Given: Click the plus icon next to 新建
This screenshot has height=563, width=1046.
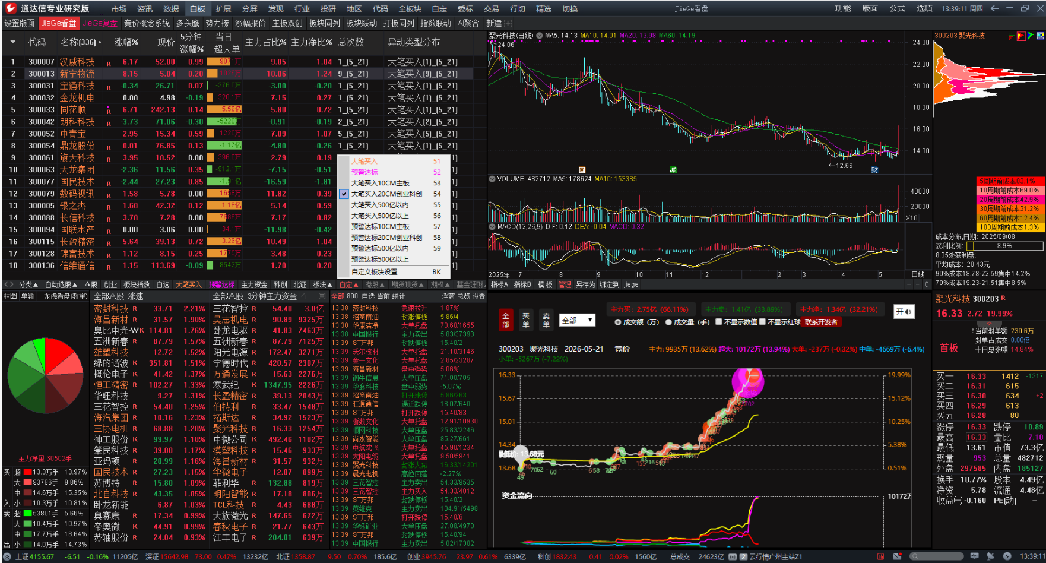Looking at the screenshot, I should (508, 23).
